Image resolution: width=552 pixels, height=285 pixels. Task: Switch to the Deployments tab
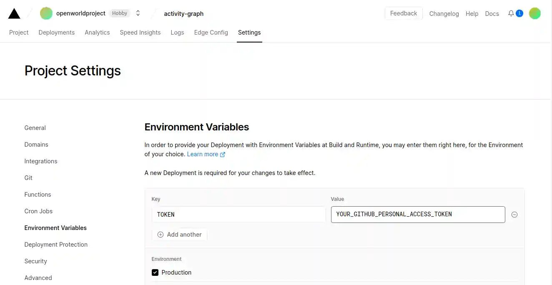click(x=56, y=32)
